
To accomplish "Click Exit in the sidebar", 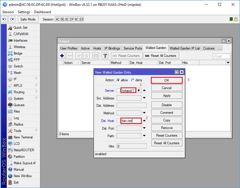I will pos(16,182).
